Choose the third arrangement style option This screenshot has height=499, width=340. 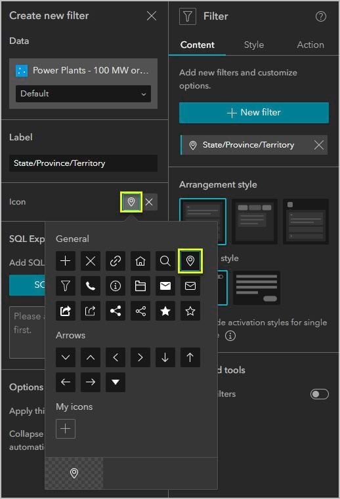(x=306, y=222)
